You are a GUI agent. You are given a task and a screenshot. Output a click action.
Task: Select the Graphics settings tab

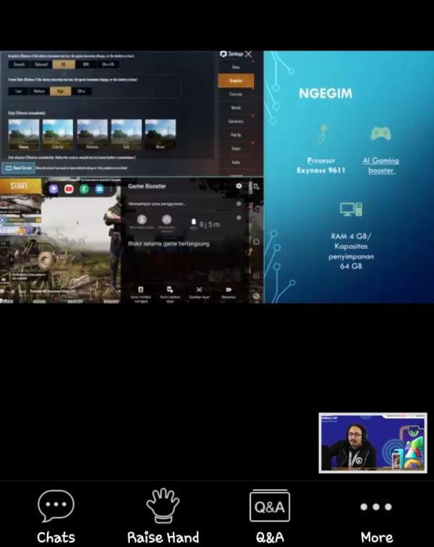[236, 80]
